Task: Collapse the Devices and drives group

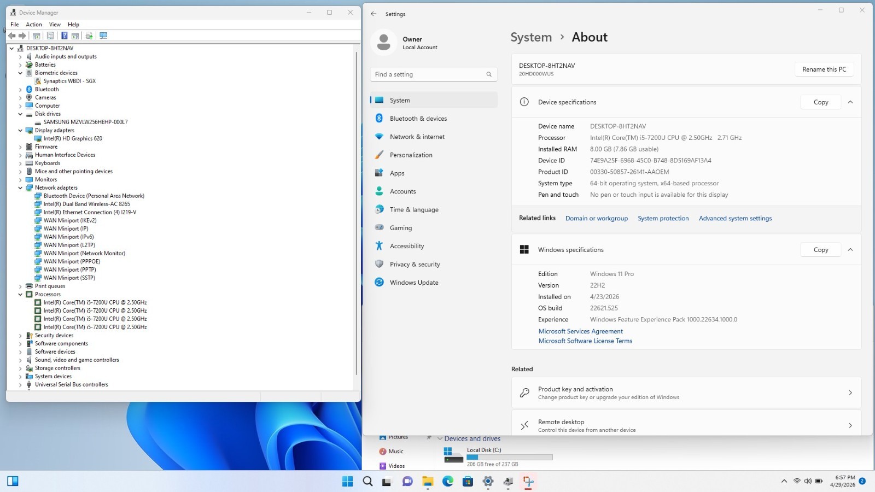Action: pyautogui.click(x=439, y=438)
